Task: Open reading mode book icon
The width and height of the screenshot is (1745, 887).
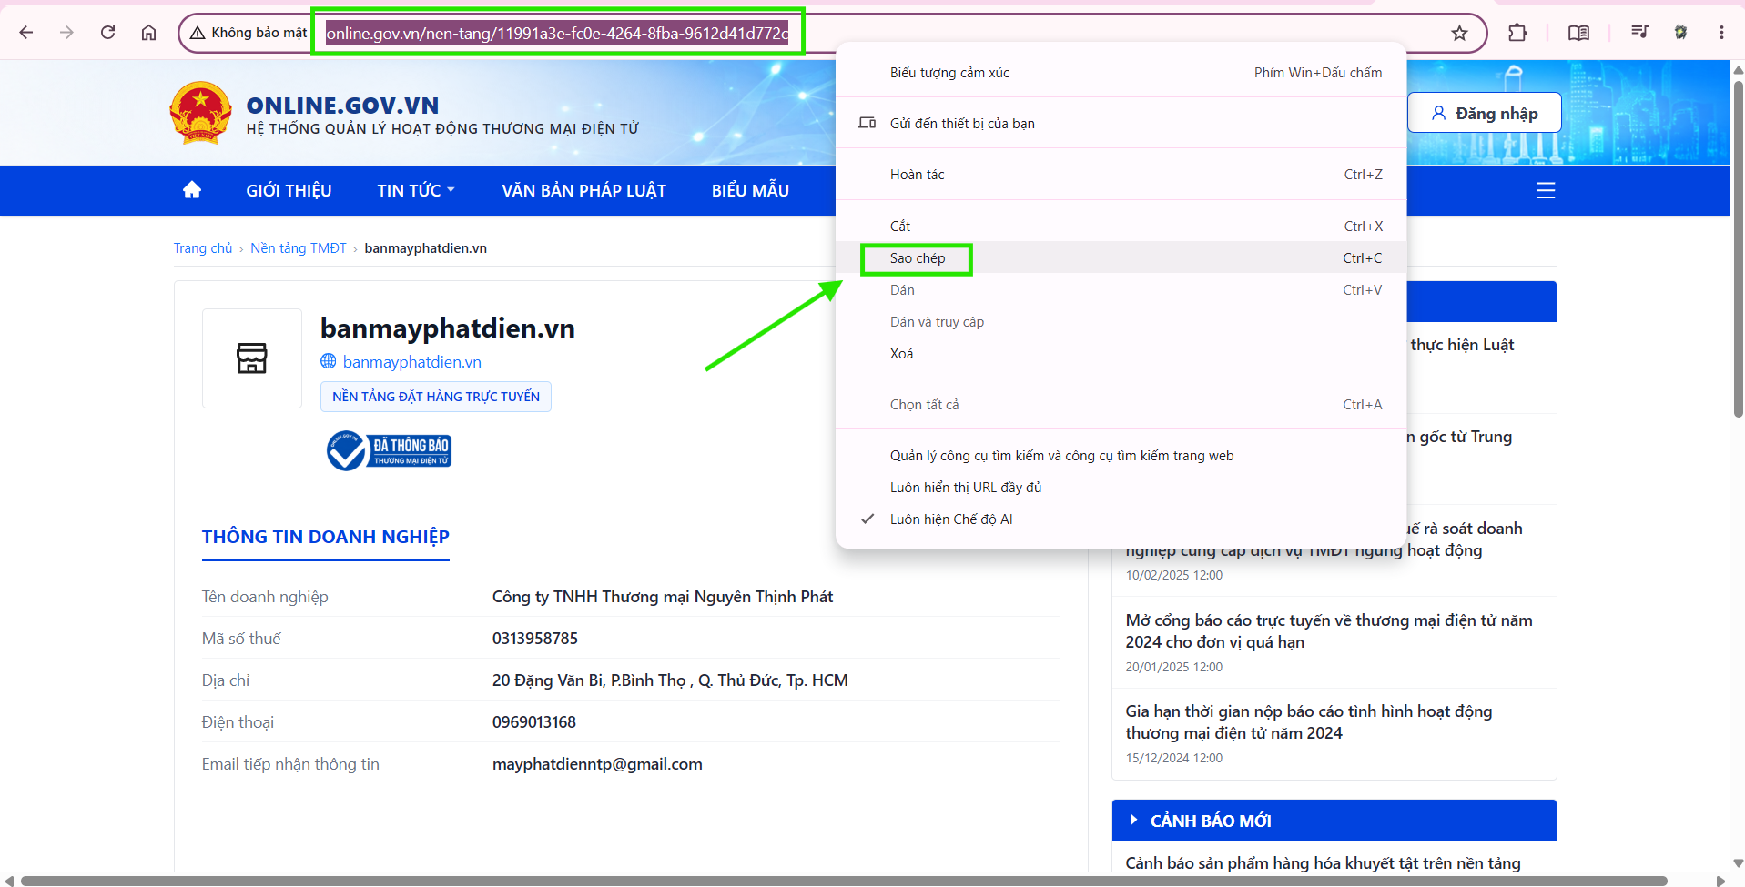Action: coord(1578,33)
